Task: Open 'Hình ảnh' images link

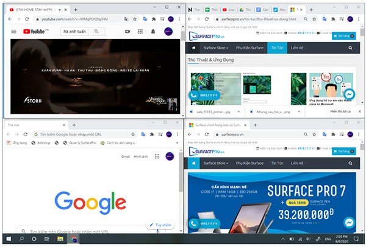Action: 141,156
